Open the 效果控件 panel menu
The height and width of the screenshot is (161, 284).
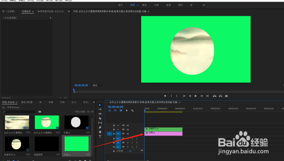33,12
